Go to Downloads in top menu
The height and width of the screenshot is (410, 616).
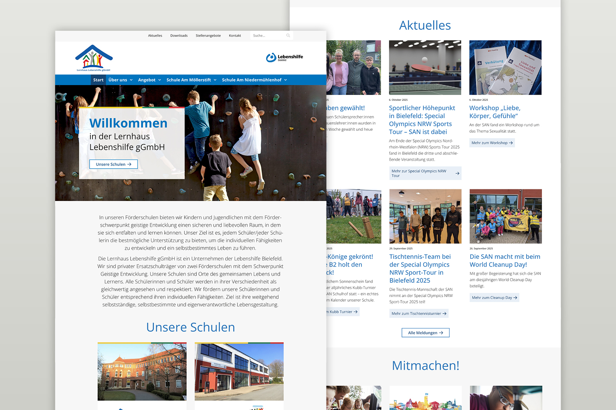(179, 36)
